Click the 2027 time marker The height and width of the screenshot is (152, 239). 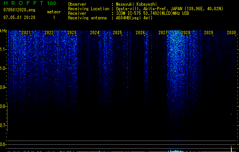163,32
